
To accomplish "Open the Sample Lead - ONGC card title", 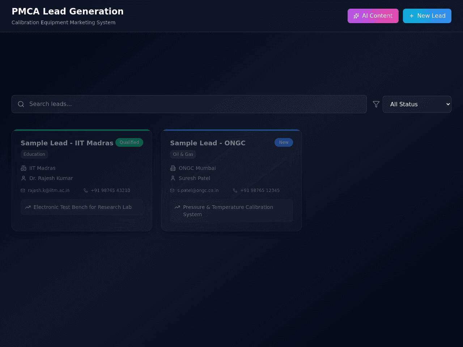I will (x=208, y=143).
